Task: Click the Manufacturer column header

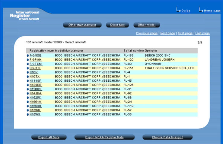Action: (74, 51)
